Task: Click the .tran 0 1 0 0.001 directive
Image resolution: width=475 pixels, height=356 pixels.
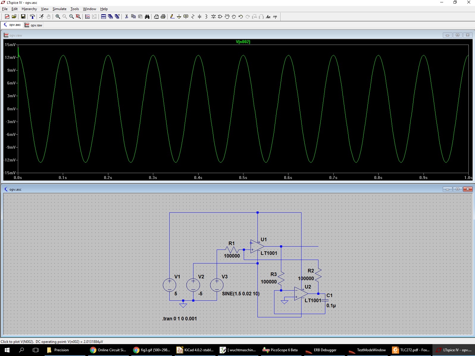Action: [x=179, y=319]
